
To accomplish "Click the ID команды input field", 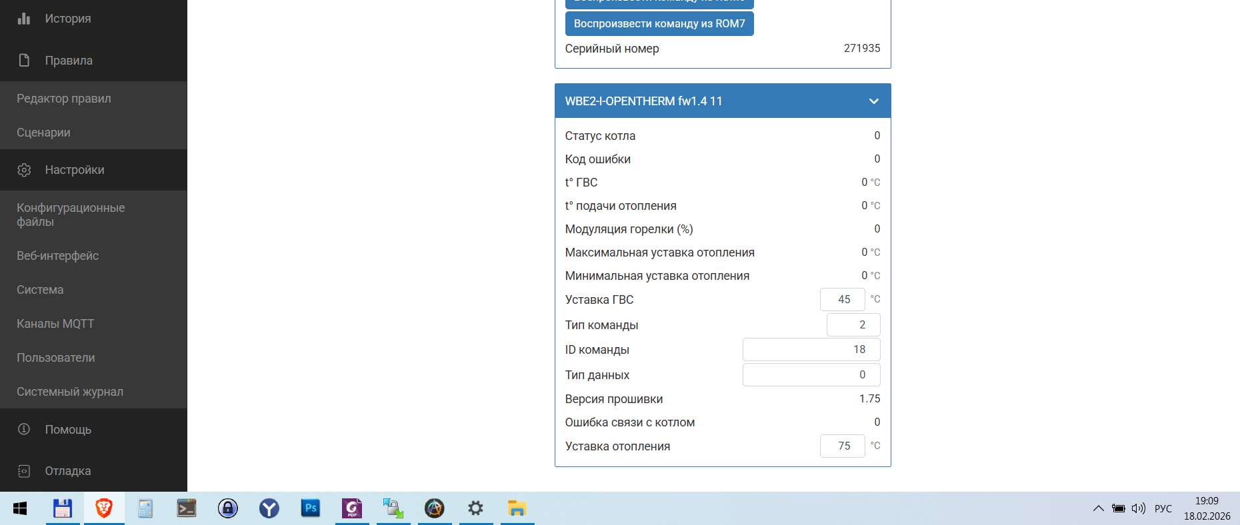I will pyautogui.click(x=811, y=350).
